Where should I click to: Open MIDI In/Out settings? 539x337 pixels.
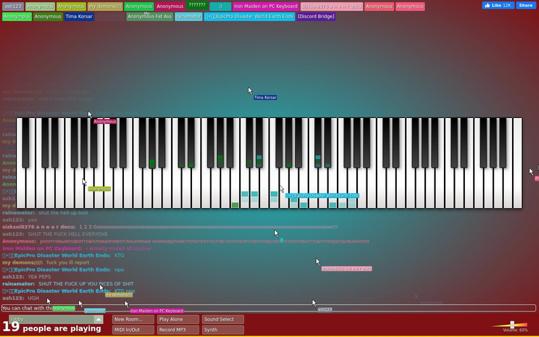133,330
